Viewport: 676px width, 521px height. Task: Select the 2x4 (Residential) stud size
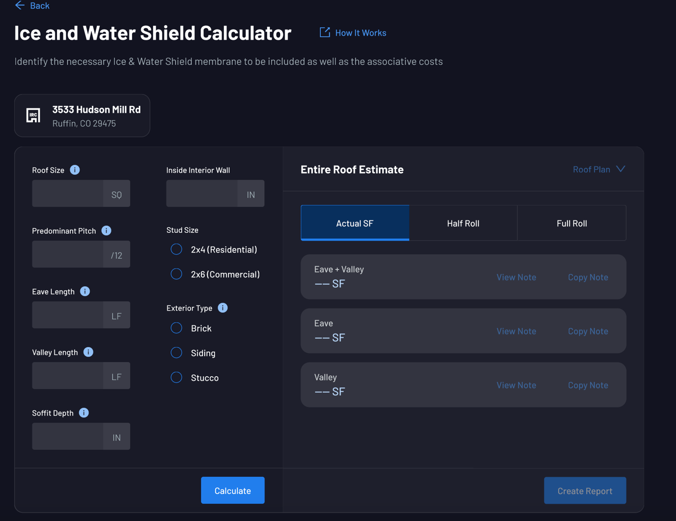click(176, 249)
